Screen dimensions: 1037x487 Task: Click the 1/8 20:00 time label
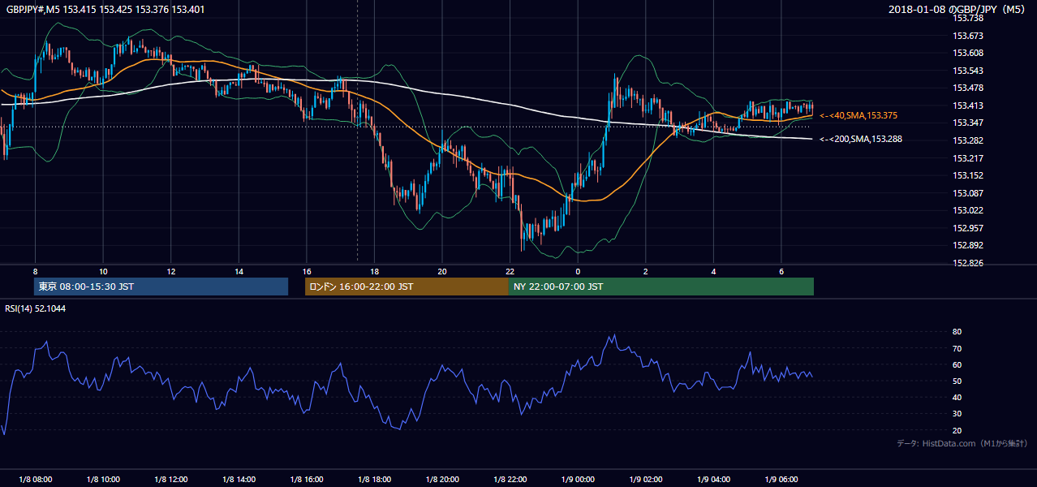tap(442, 479)
